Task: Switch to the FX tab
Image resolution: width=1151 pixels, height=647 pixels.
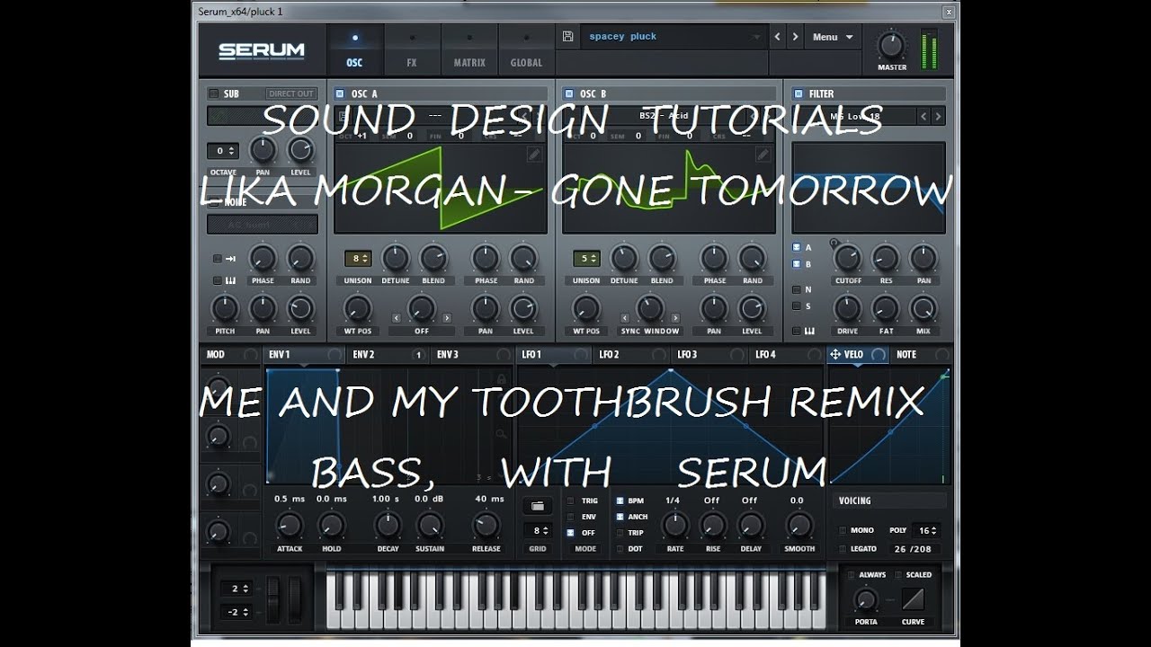Action: coord(412,50)
